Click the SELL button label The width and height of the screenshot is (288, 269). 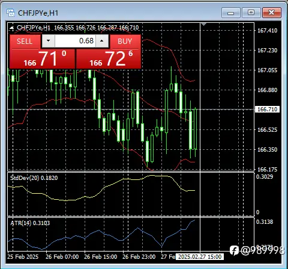tap(25, 42)
